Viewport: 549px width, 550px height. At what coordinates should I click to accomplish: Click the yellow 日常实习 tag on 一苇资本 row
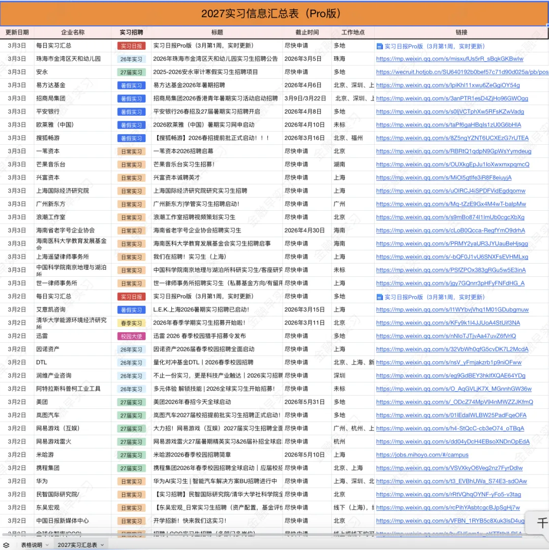point(131,151)
